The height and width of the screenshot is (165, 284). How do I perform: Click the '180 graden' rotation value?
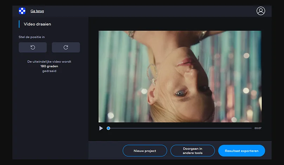click(x=49, y=66)
